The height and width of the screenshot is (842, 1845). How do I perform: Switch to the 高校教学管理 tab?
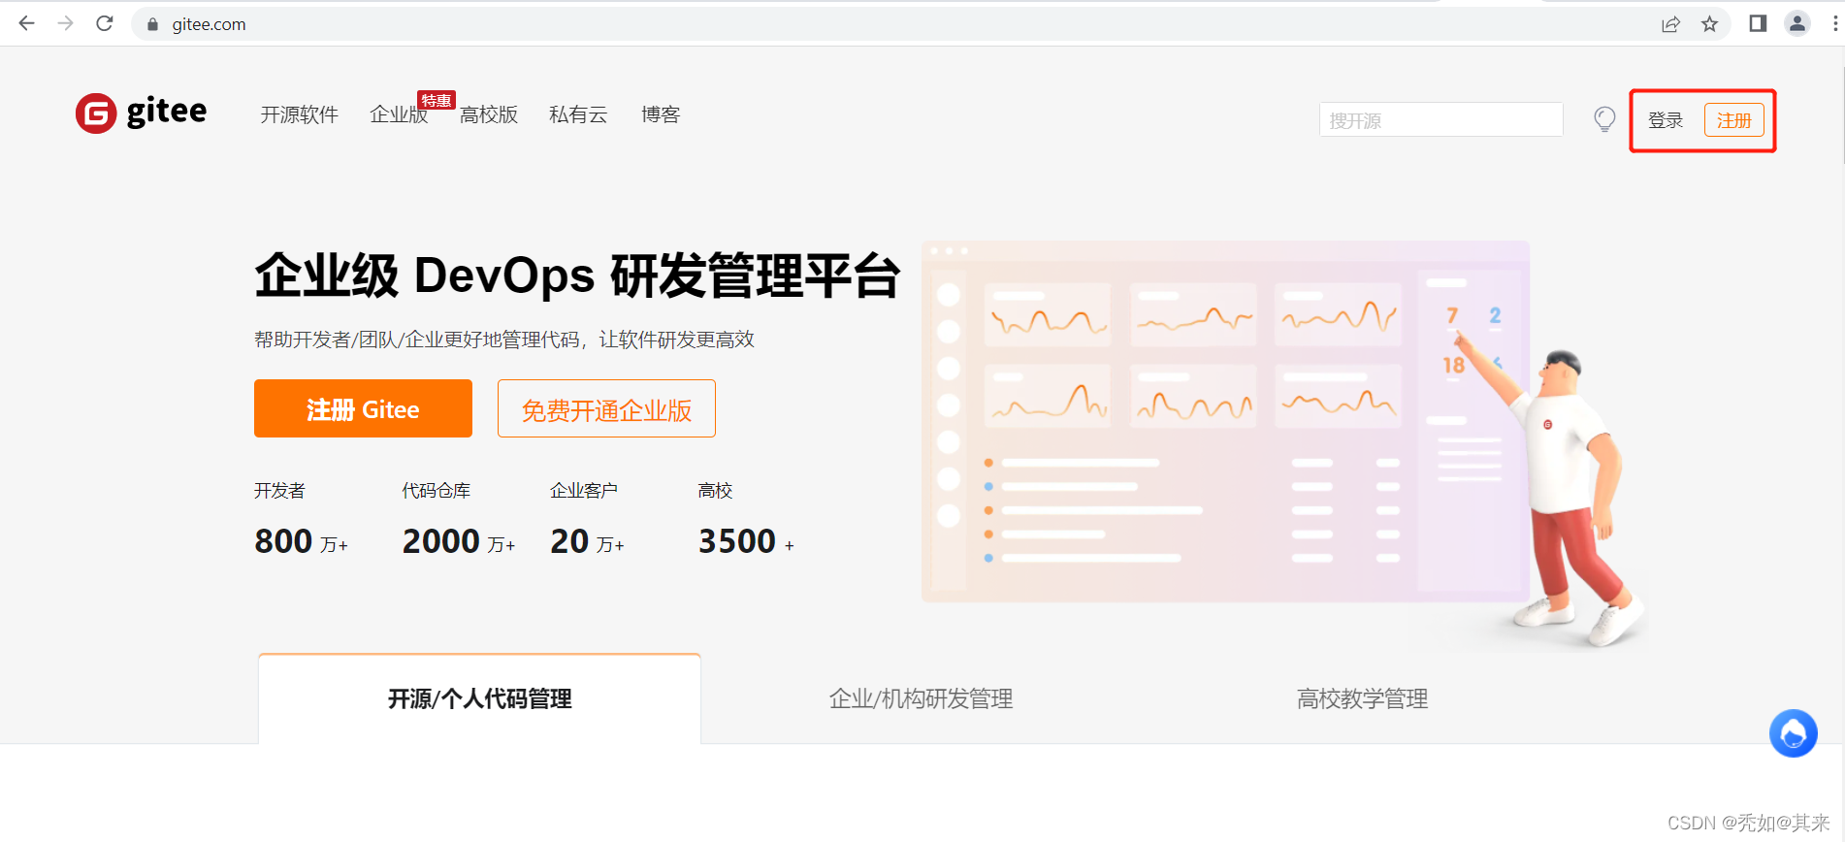point(1362,698)
